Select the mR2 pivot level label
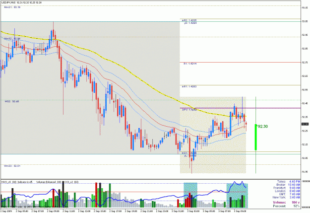310x213 pixels. tap(189, 20)
